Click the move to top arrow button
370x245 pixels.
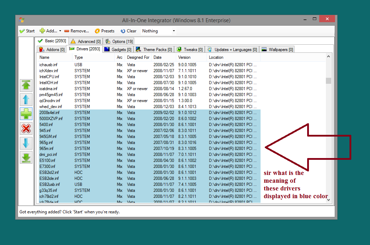26,85
